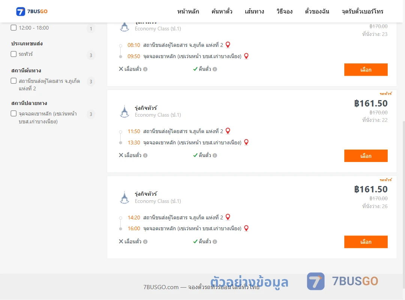Click Economy Class (ป.1) on 14:20 trip
This screenshot has width=405, height=300.
pos(158,201)
